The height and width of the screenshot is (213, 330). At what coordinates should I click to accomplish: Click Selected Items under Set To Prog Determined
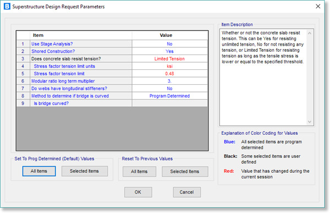84,171
